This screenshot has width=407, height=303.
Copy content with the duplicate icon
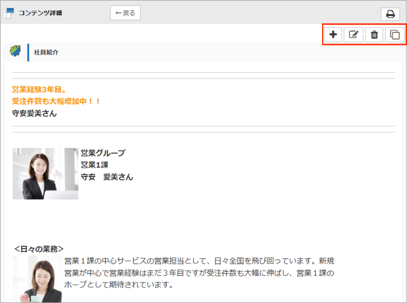click(x=395, y=34)
